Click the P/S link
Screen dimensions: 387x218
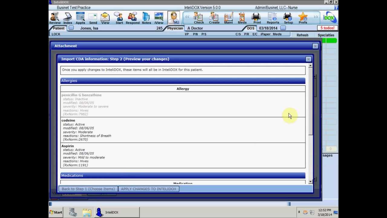tap(204, 34)
